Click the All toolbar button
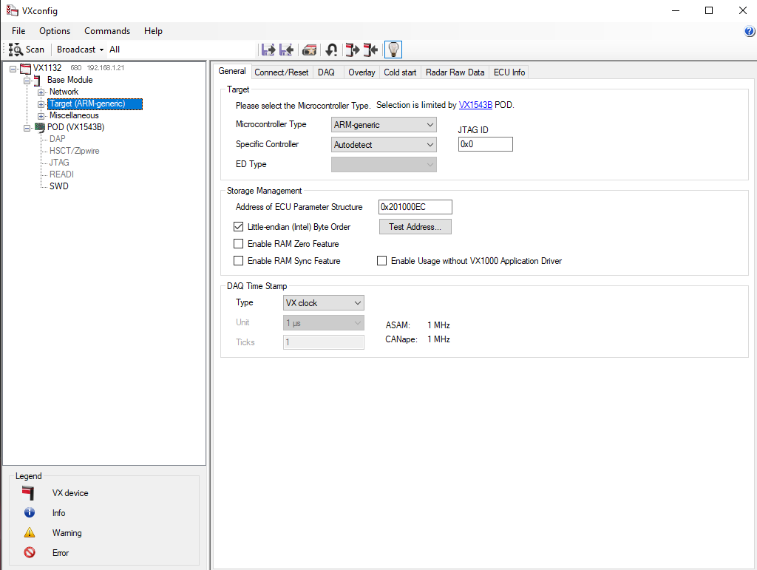 (115, 50)
